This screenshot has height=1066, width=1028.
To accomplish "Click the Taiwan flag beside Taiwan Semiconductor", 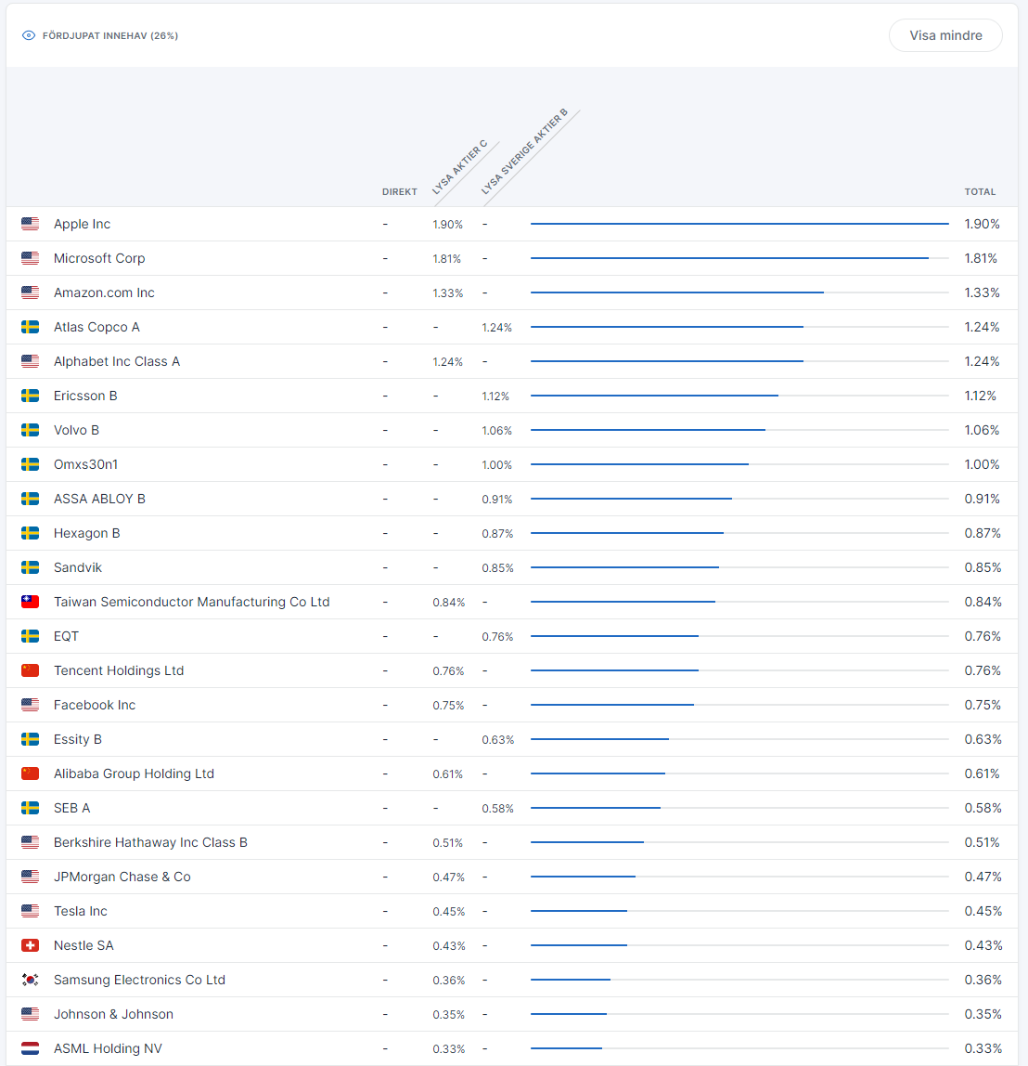I will click(x=31, y=602).
